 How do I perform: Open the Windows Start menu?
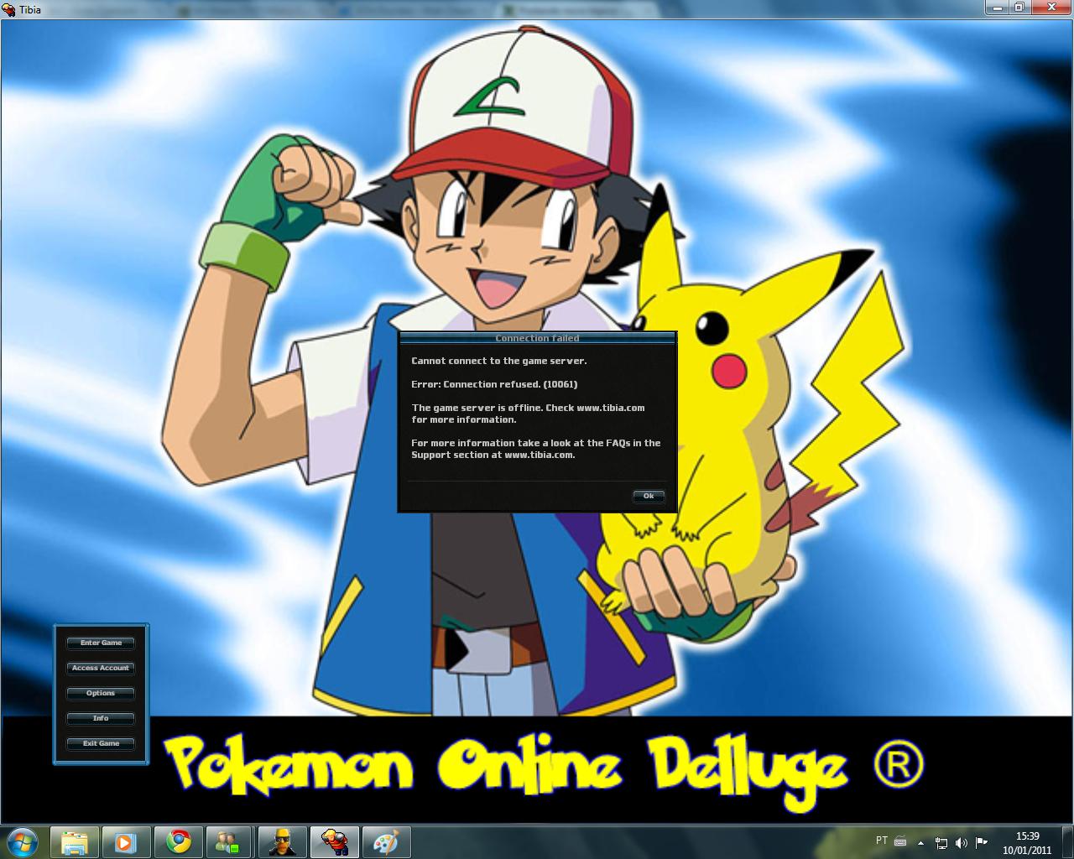23,842
